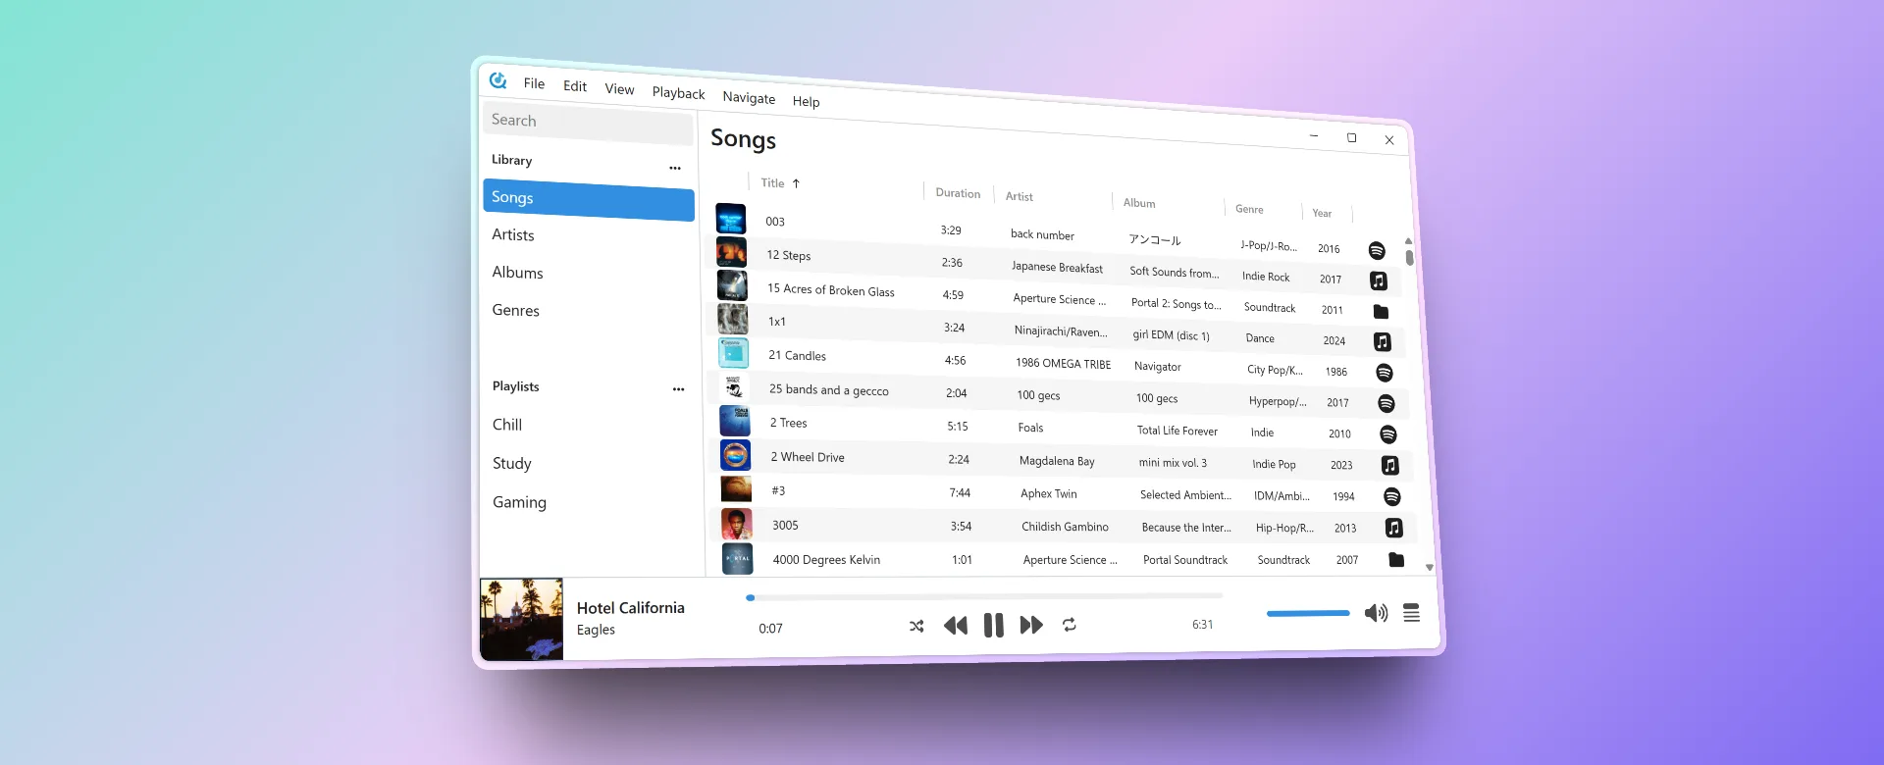The width and height of the screenshot is (1884, 765).
Task: Open the Library more options menu
Action: (x=675, y=169)
